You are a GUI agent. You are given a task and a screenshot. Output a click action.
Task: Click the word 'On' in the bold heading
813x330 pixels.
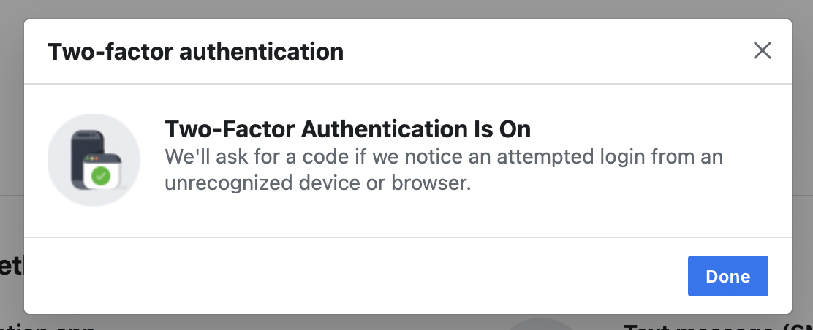pyautogui.click(x=515, y=129)
